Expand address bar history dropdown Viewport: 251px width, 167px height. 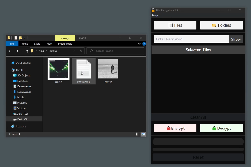point(74,51)
